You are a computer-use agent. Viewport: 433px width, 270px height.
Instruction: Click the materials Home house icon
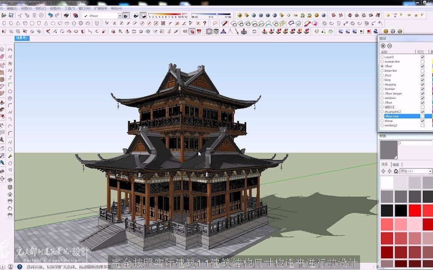(x=396, y=171)
